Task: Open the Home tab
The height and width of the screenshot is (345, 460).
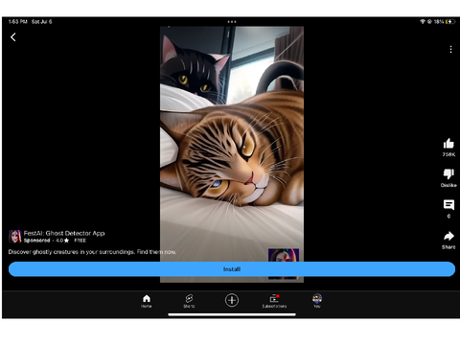Action: (147, 301)
